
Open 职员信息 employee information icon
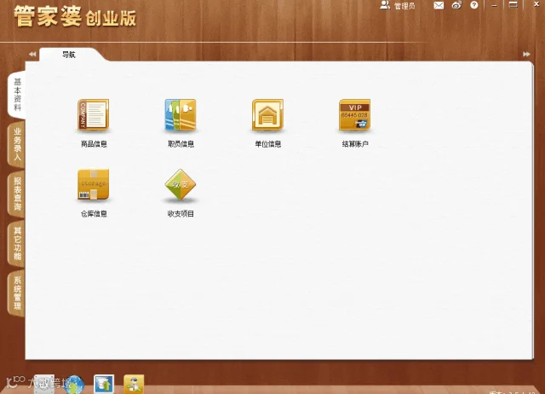pyautogui.click(x=181, y=115)
